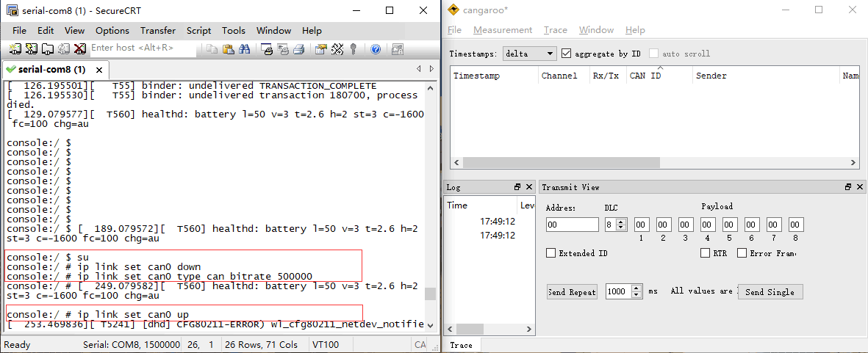Click the Disconnect session red X icon

79,49
